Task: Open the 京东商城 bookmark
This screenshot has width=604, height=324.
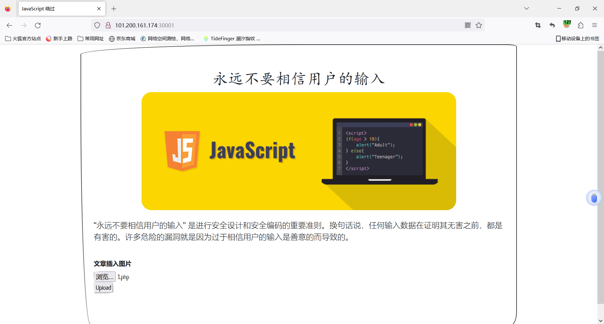Action: (122, 39)
